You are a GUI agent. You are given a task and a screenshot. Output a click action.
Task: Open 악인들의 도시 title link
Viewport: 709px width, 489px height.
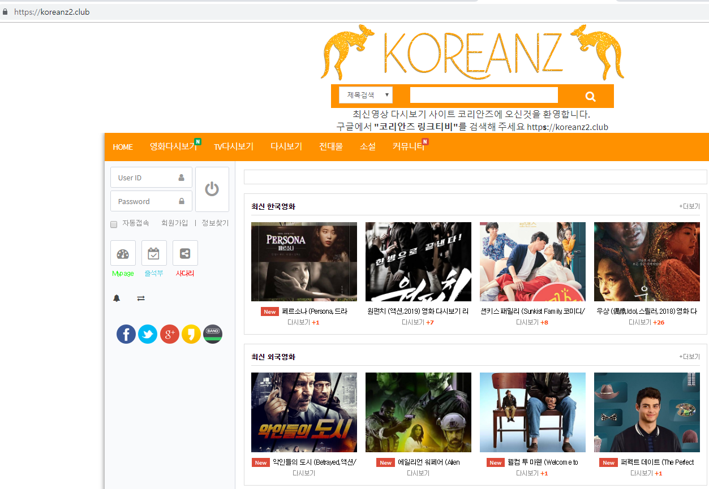coord(315,462)
